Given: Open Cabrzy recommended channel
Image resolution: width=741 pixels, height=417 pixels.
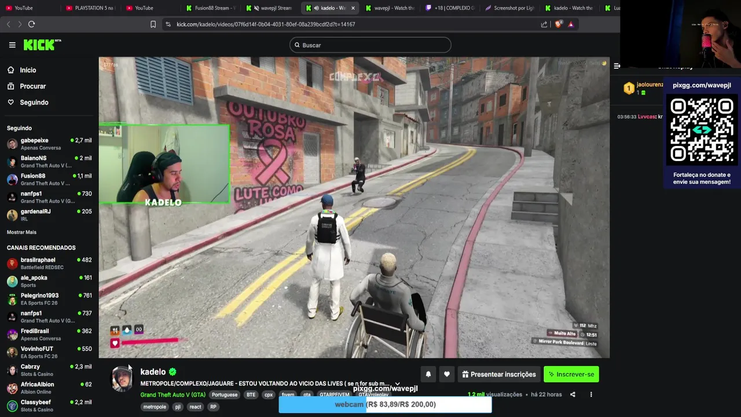Looking at the screenshot, I should pos(49,370).
